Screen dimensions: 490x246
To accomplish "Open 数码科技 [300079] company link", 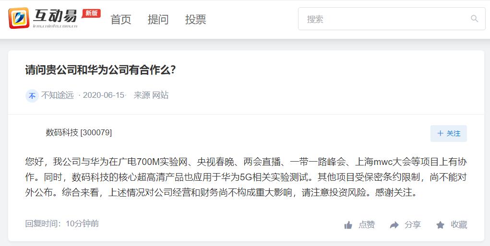I will pos(79,132).
